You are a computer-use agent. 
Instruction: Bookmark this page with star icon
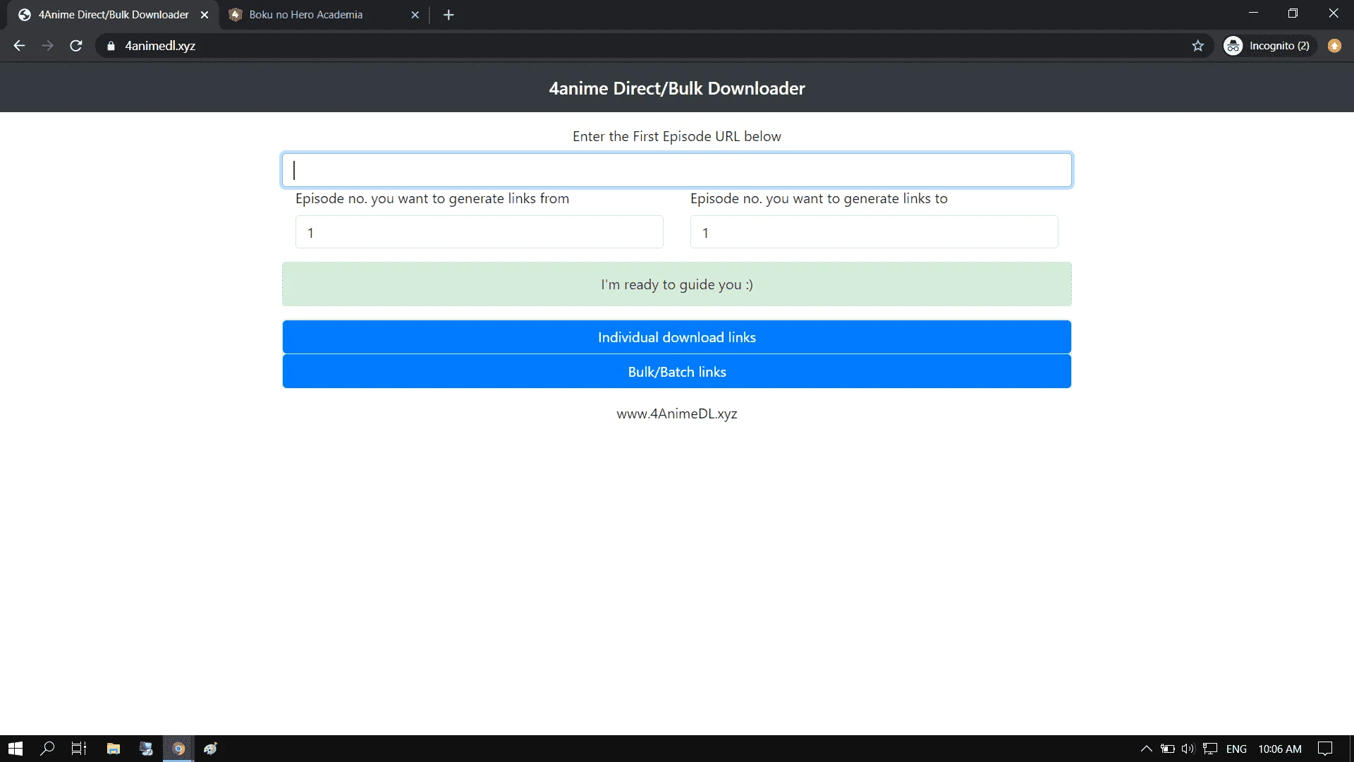point(1197,46)
